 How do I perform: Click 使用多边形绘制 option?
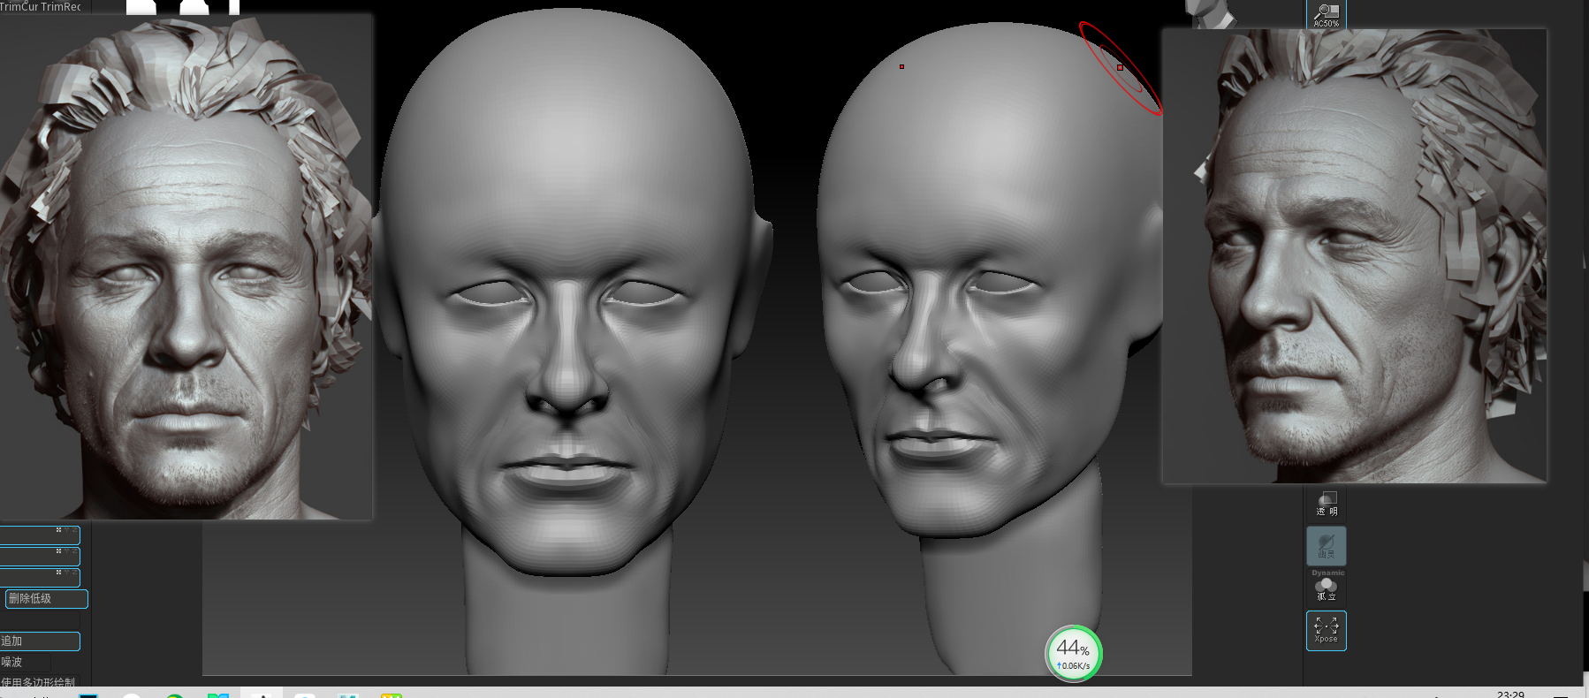[x=38, y=682]
